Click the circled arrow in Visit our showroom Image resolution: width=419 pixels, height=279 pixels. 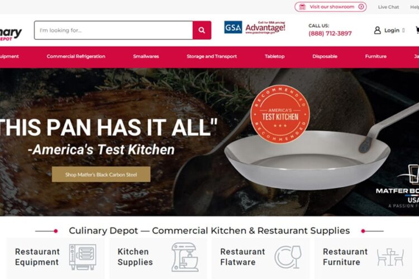point(361,7)
